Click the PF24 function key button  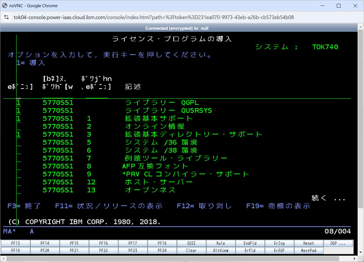click(x=162, y=250)
